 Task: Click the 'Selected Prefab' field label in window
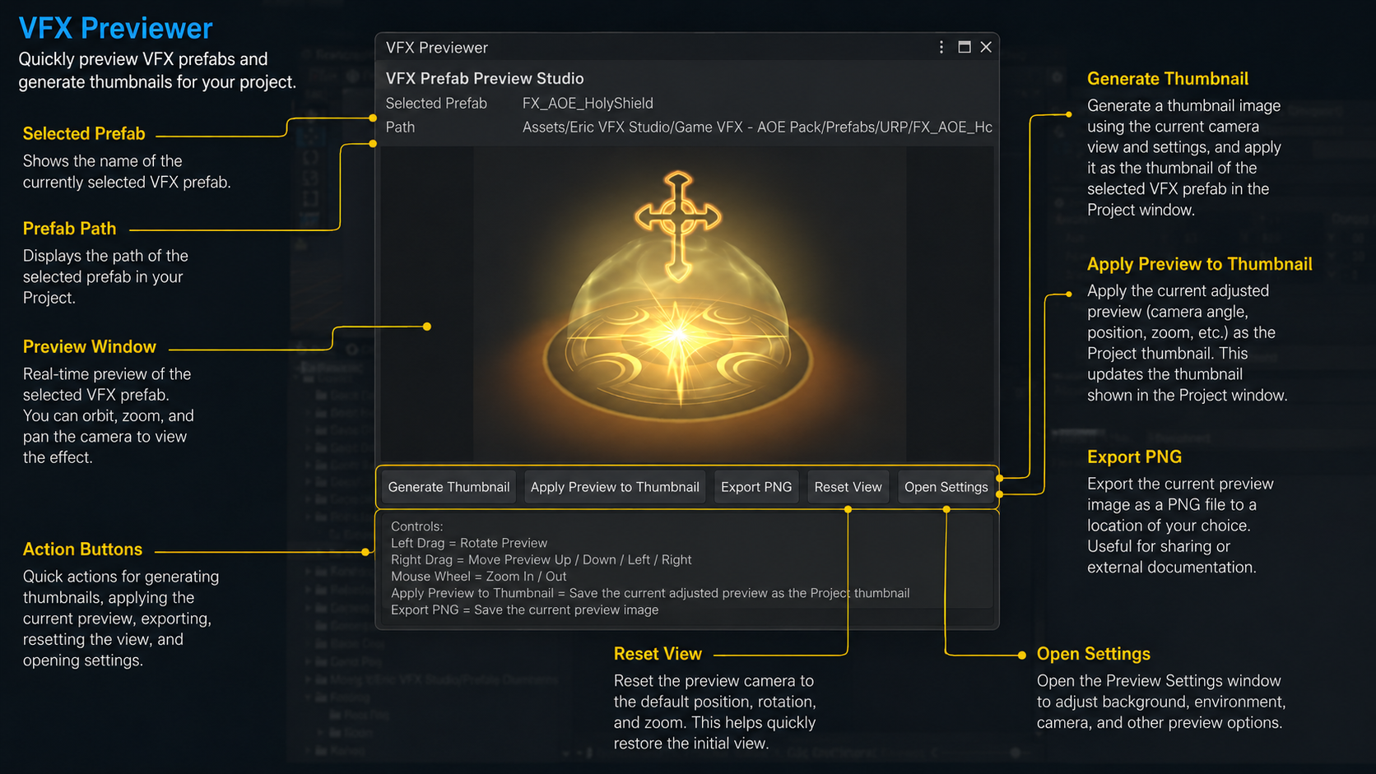click(x=436, y=104)
